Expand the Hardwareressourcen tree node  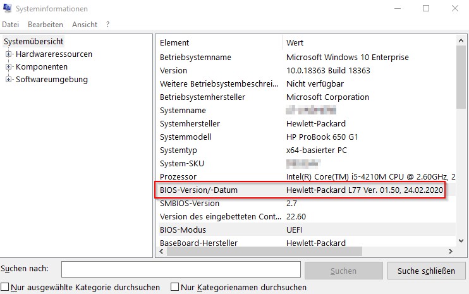[9, 54]
